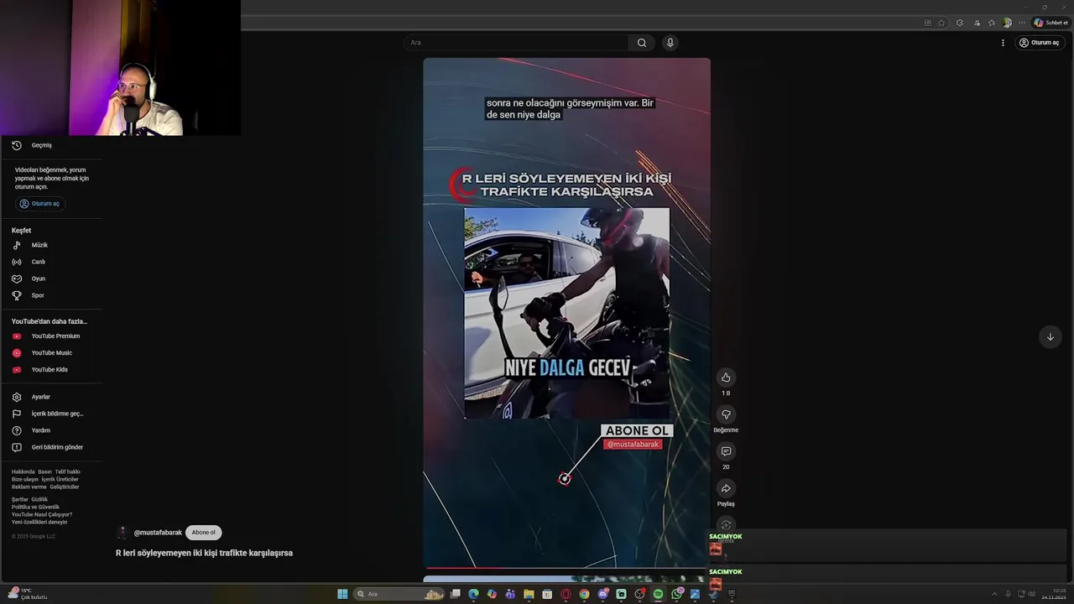Click taskbar Ara search box
The height and width of the screenshot is (604, 1074).
[399, 594]
